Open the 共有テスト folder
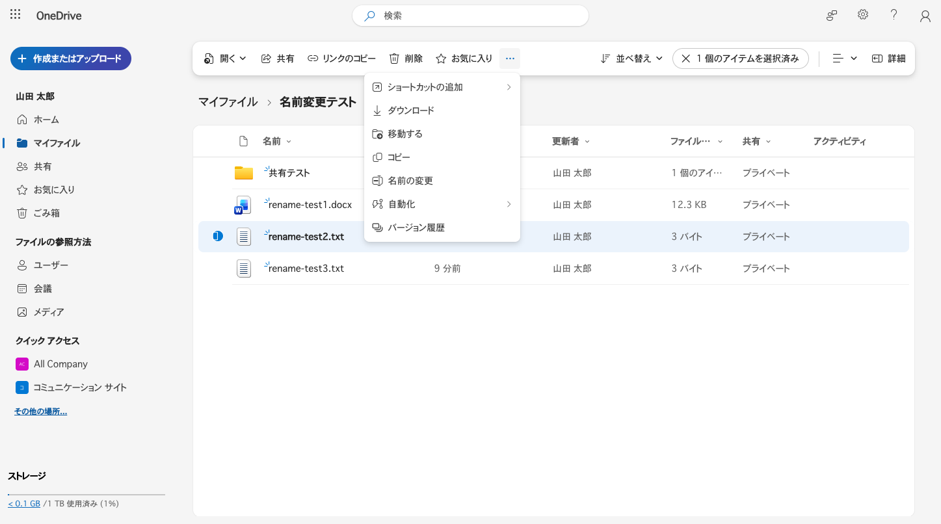 click(289, 173)
